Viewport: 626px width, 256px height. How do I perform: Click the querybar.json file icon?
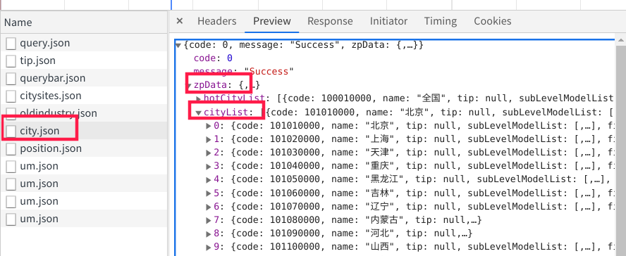coord(11,79)
